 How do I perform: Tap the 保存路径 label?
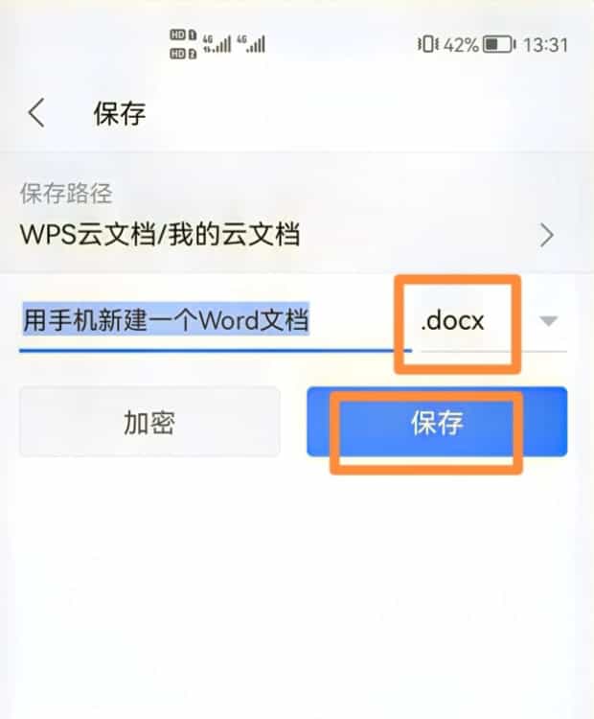(66, 193)
